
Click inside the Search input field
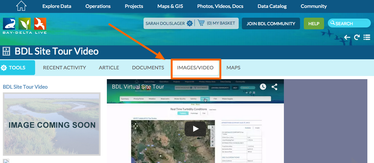click(x=349, y=23)
